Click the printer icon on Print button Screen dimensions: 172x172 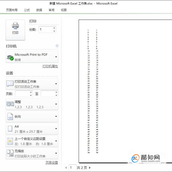coord(15,26)
